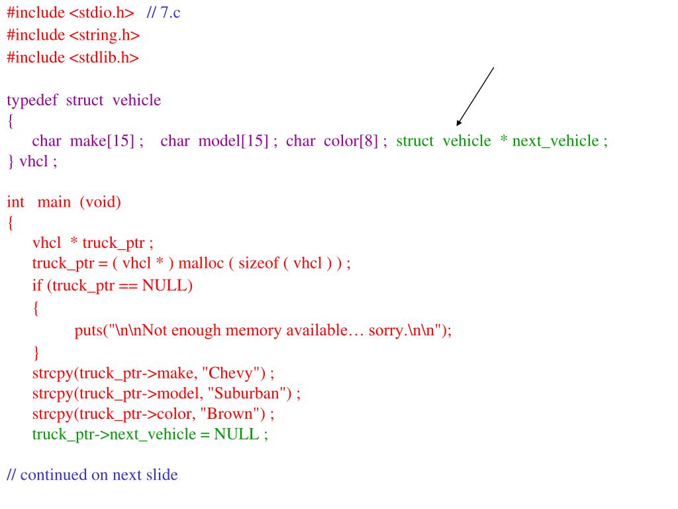Click 'char color[8] ;' member
Image resolution: width=678 pixels, height=509 pixels.
[x=336, y=141]
